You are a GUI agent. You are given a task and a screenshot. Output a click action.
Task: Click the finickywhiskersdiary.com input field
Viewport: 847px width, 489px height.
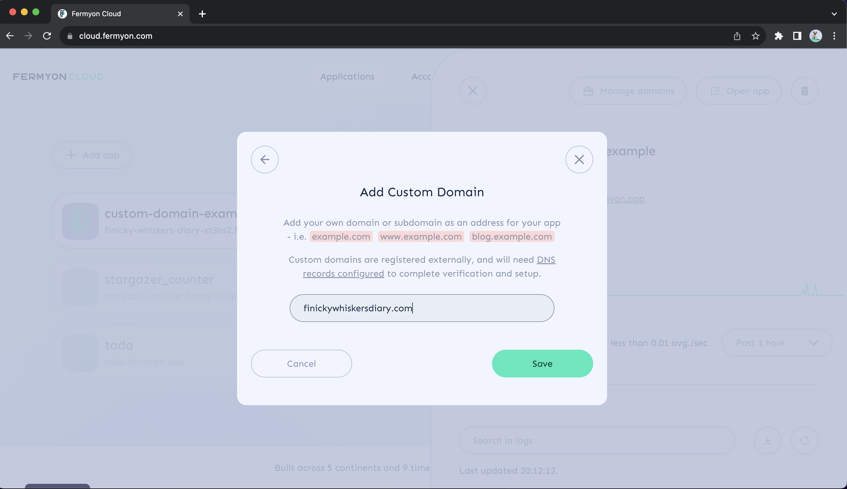[422, 308]
